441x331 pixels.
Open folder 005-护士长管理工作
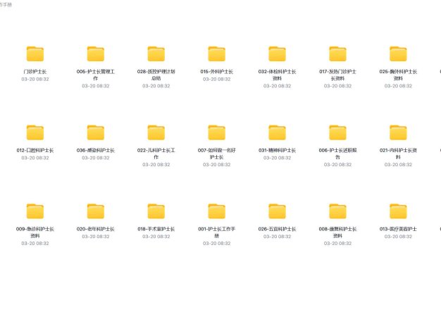pos(96,54)
